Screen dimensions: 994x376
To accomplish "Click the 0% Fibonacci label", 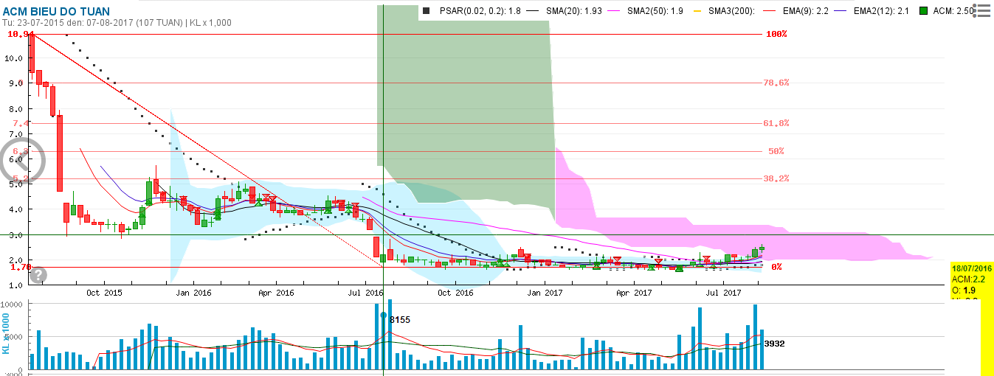I will pos(776,267).
